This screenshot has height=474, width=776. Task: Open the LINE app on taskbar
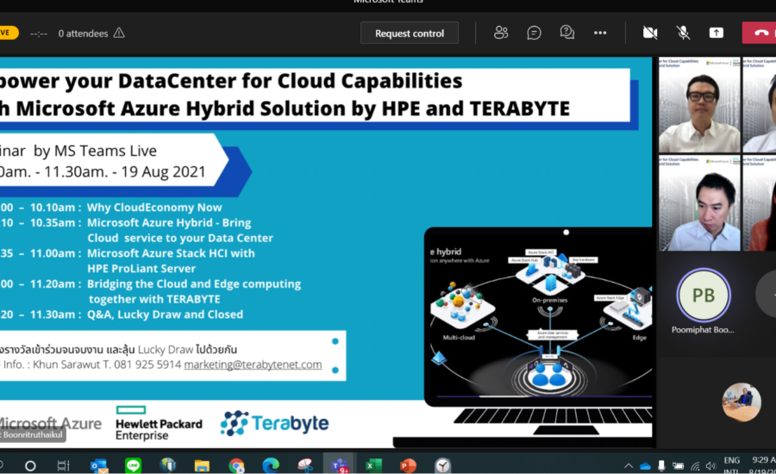coord(133,465)
